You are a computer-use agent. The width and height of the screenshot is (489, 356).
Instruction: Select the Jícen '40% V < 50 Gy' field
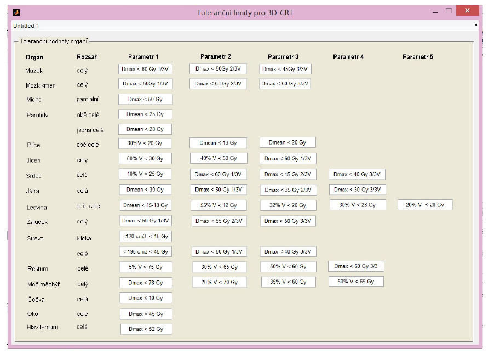pyautogui.click(x=218, y=158)
